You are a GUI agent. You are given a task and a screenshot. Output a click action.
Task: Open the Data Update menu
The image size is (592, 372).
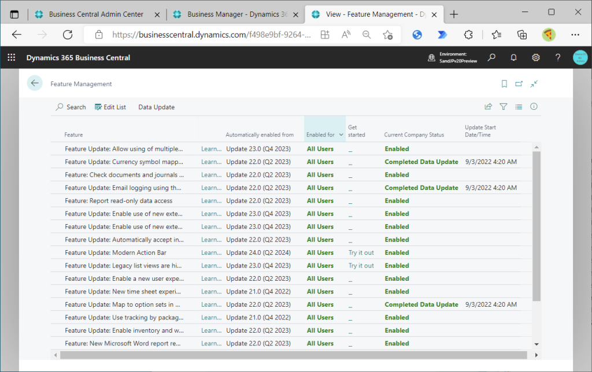(x=156, y=107)
